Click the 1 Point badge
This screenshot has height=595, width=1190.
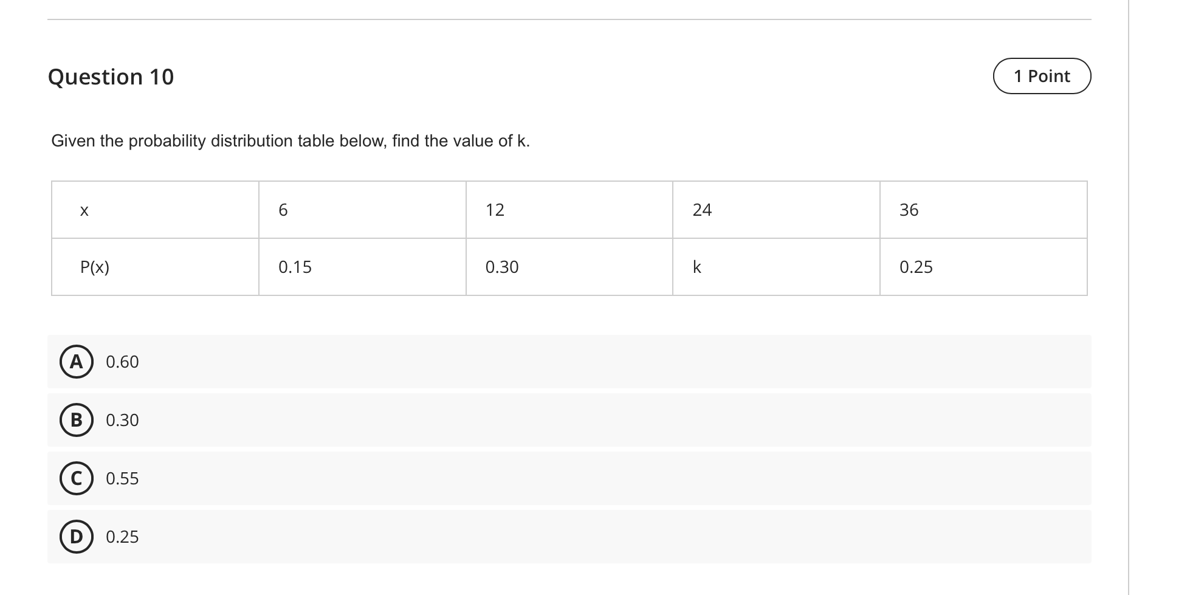[1042, 76]
